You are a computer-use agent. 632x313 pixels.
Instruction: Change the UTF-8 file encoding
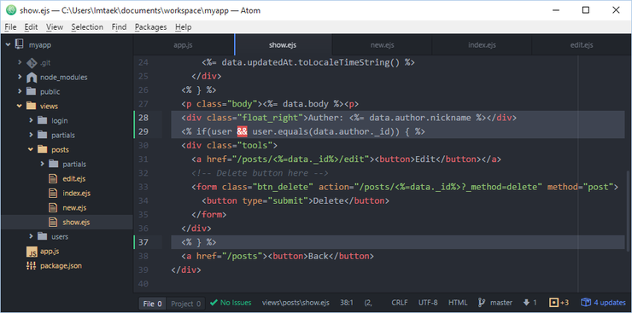428,303
